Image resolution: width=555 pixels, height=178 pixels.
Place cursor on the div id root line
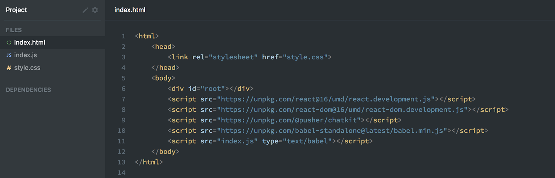[x=211, y=88]
